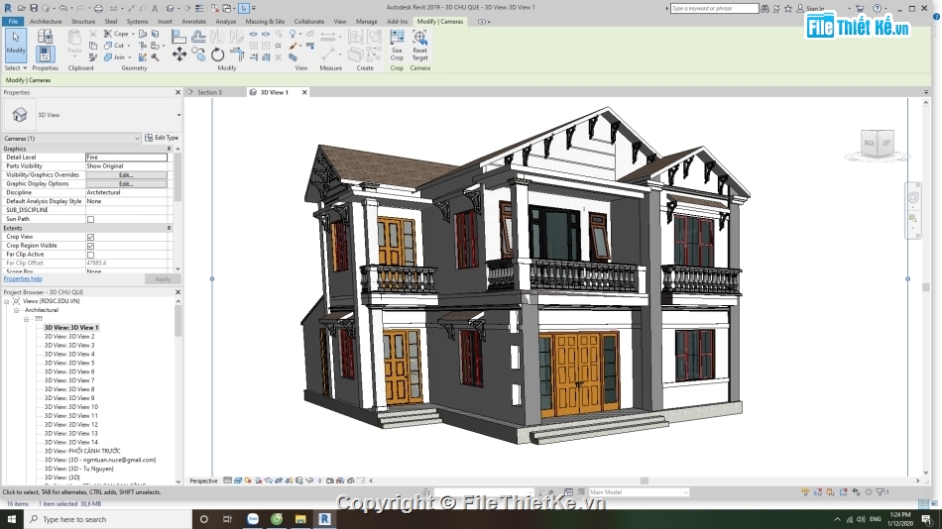The image size is (942, 529).
Task: Click the Measure Between Two References tool
Action: [328, 37]
